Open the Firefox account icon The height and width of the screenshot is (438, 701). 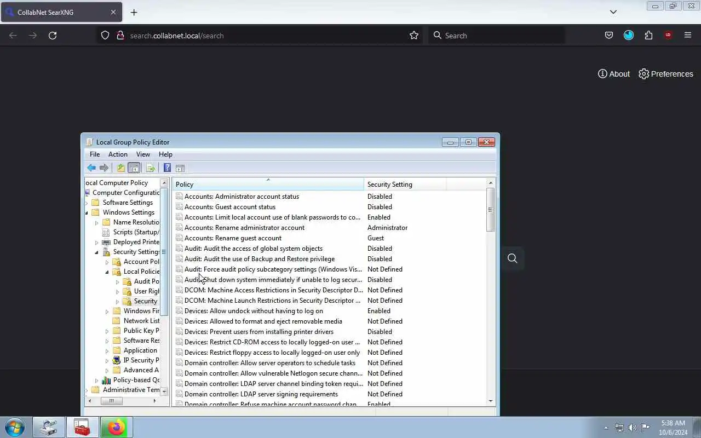(629, 36)
